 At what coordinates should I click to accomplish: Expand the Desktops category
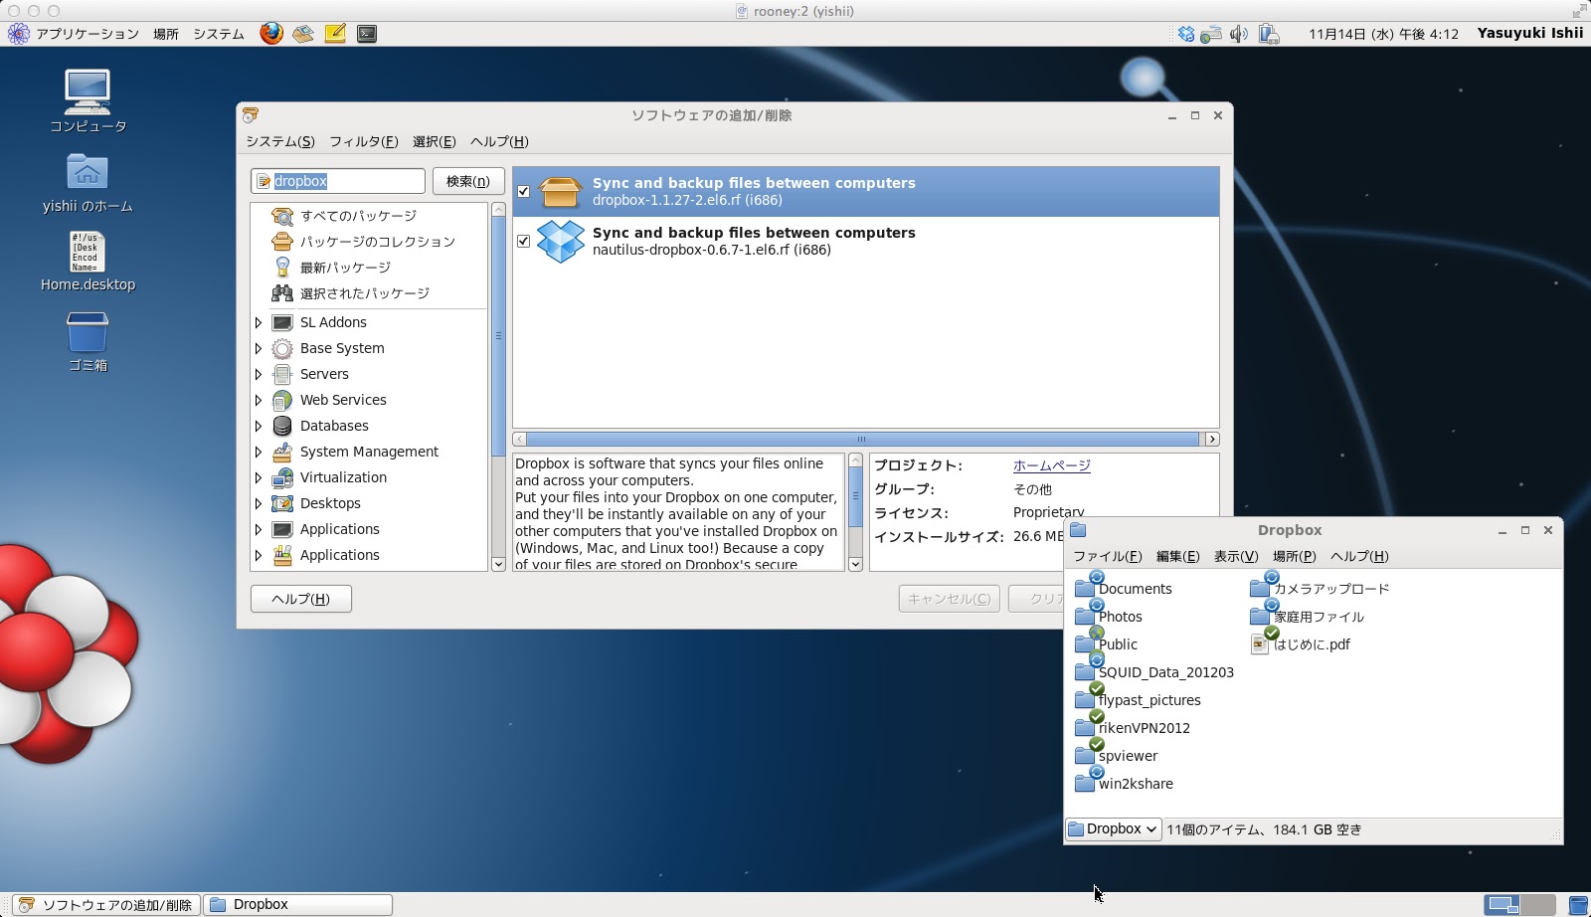259,503
